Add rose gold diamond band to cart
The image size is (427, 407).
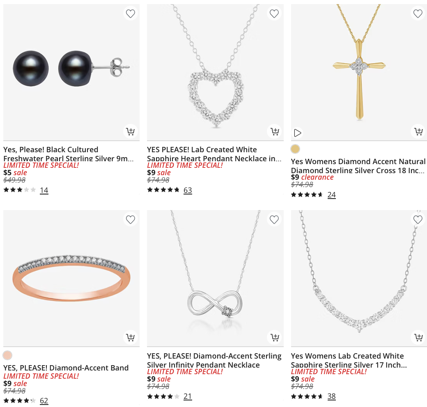tap(130, 337)
